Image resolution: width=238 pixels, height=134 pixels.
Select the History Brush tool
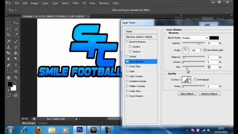[x=16, y=47]
